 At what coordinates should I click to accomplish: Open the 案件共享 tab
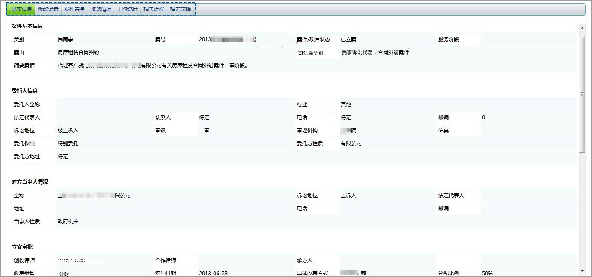point(75,9)
